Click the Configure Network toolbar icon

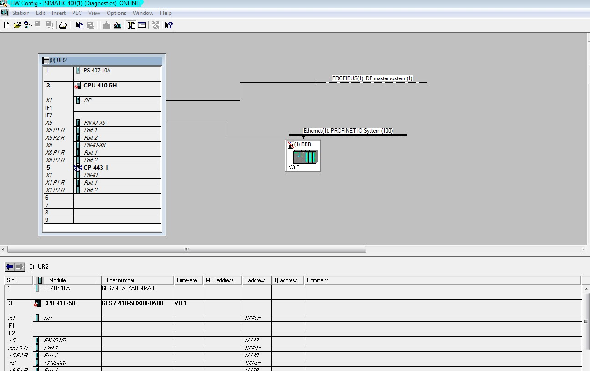(155, 25)
